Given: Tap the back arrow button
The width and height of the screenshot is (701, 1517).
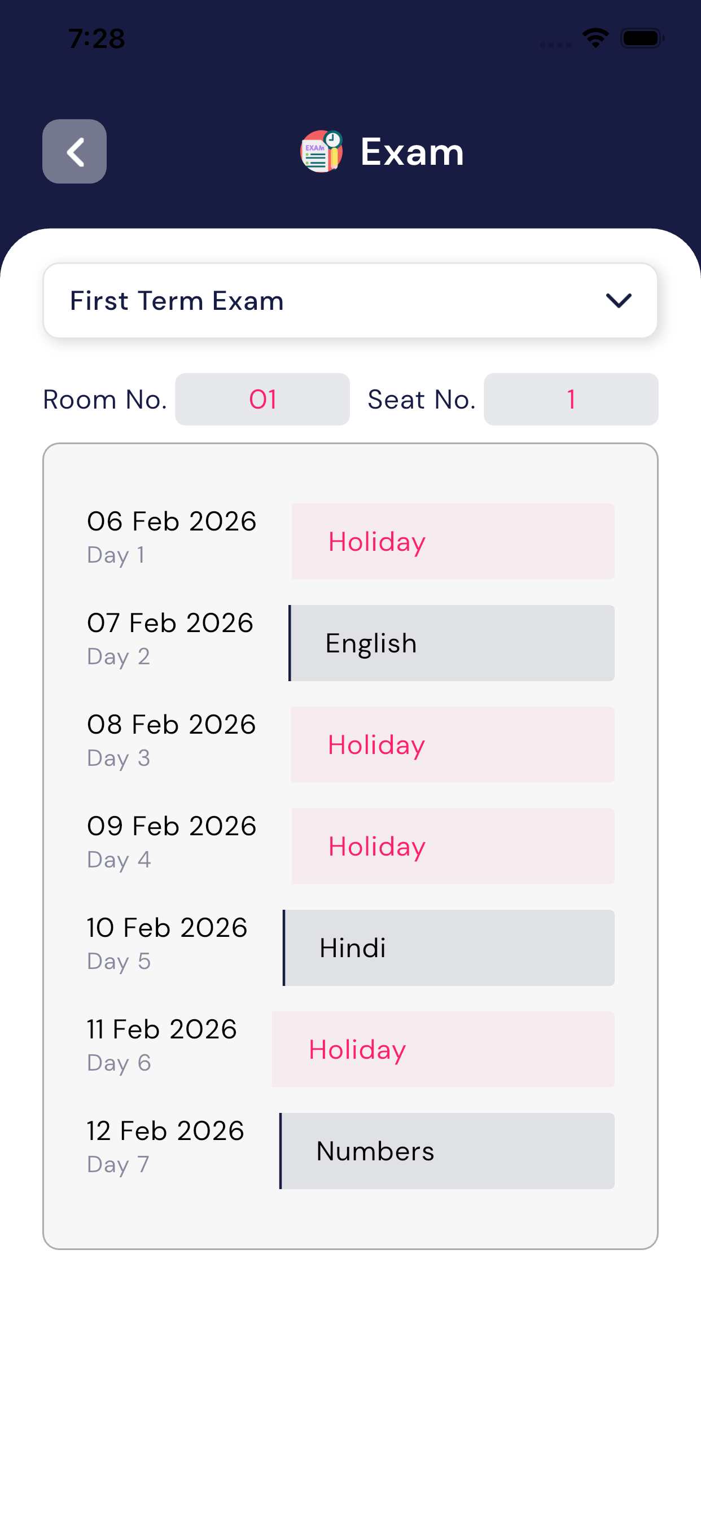Looking at the screenshot, I should click(75, 151).
